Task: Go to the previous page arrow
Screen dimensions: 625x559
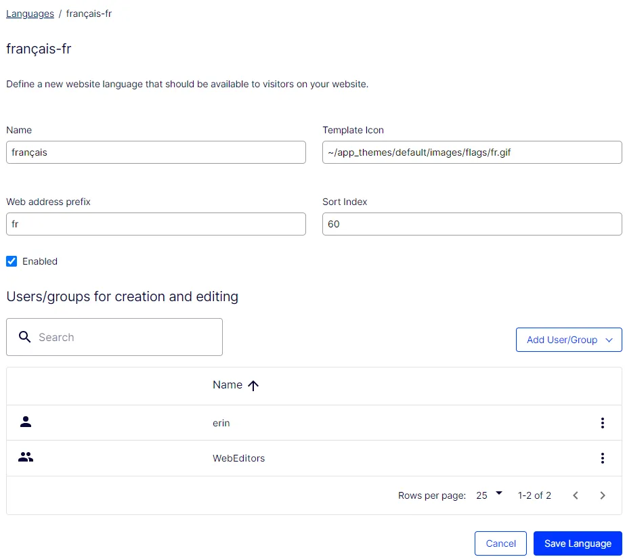Action: (575, 495)
